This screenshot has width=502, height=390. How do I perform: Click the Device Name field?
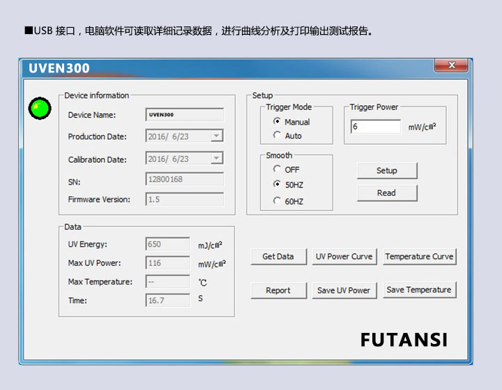(184, 115)
